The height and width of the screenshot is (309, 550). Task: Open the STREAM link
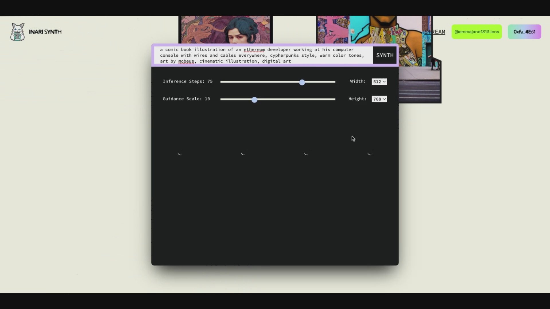click(x=435, y=32)
